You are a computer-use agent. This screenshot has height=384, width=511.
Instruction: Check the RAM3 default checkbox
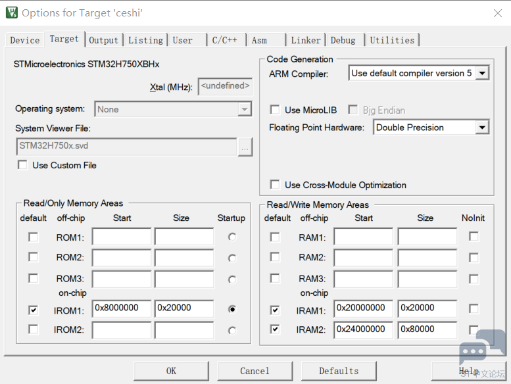tap(275, 279)
